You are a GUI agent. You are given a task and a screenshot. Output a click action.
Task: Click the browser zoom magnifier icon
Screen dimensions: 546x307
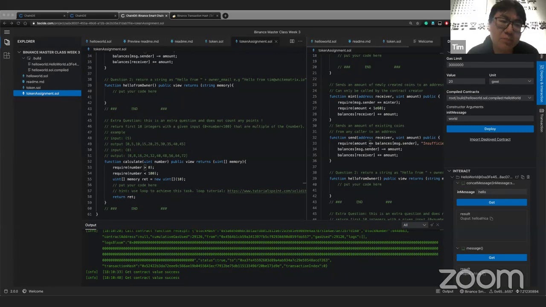pyautogui.click(x=411, y=23)
